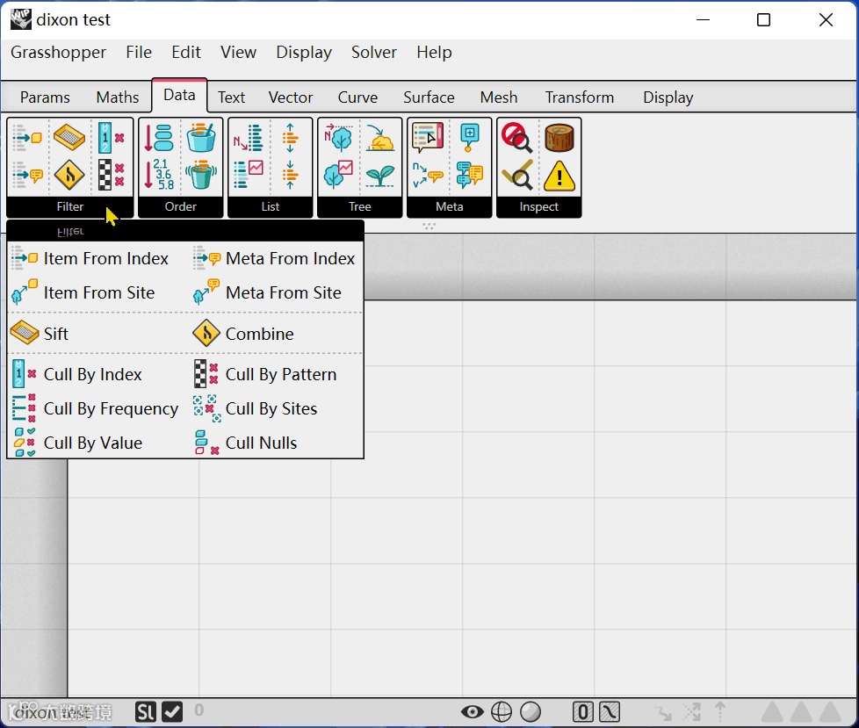This screenshot has height=728, width=859.
Task: Toggle the curve graph icon in the status bar
Action: (x=610, y=712)
